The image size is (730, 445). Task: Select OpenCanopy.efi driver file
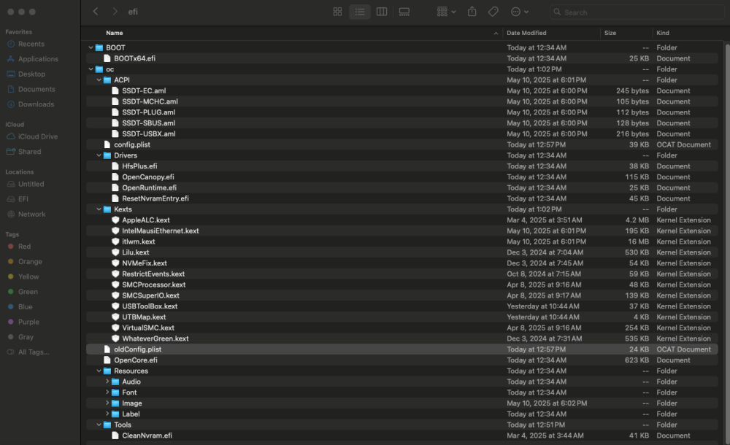pyautogui.click(x=401, y=177)
